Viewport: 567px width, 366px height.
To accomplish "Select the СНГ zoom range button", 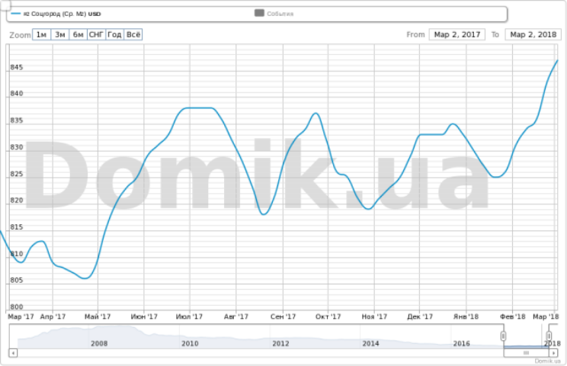I will [97, 35].
